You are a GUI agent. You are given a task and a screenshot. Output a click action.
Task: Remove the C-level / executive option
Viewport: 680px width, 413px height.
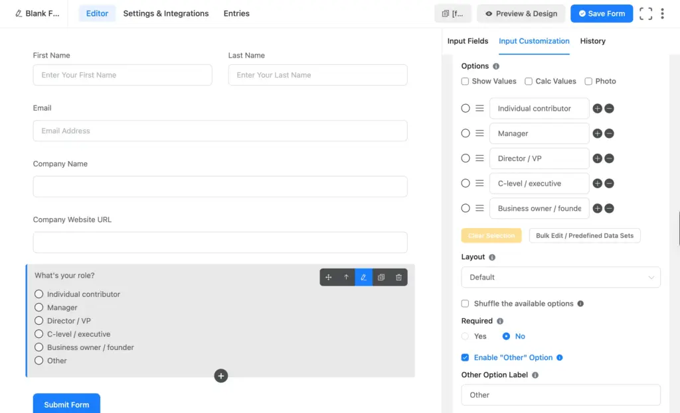(x=610, y=183)
